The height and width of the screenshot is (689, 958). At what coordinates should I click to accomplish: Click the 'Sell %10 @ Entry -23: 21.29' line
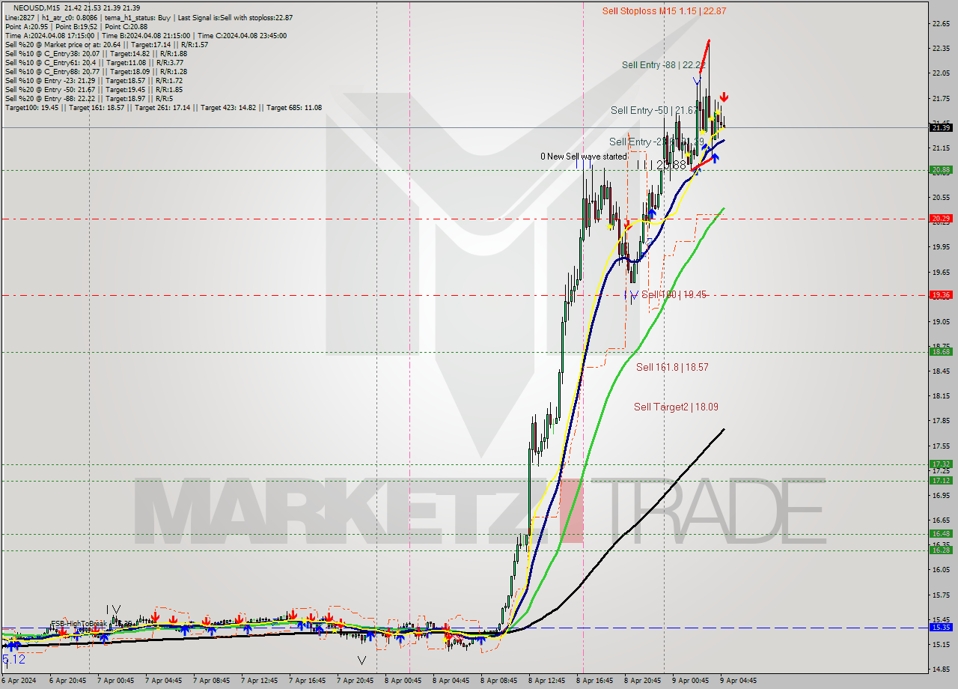94,80
